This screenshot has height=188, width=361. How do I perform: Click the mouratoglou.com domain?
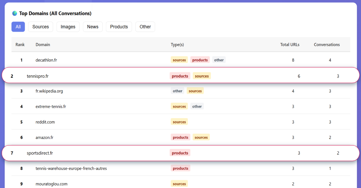coord(51,184)
